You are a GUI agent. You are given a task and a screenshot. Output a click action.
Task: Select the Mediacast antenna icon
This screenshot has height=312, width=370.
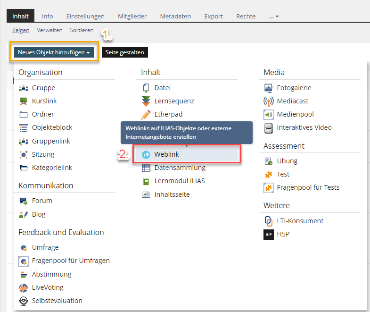point(269,101)
